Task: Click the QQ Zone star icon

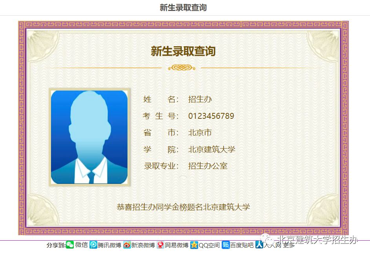Action: point(194,245)
